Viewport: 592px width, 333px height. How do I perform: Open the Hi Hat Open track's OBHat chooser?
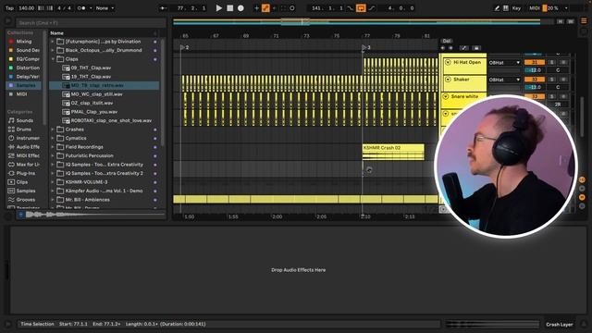pos(504,63)
